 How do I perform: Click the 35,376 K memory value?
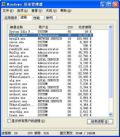[85, 52]
